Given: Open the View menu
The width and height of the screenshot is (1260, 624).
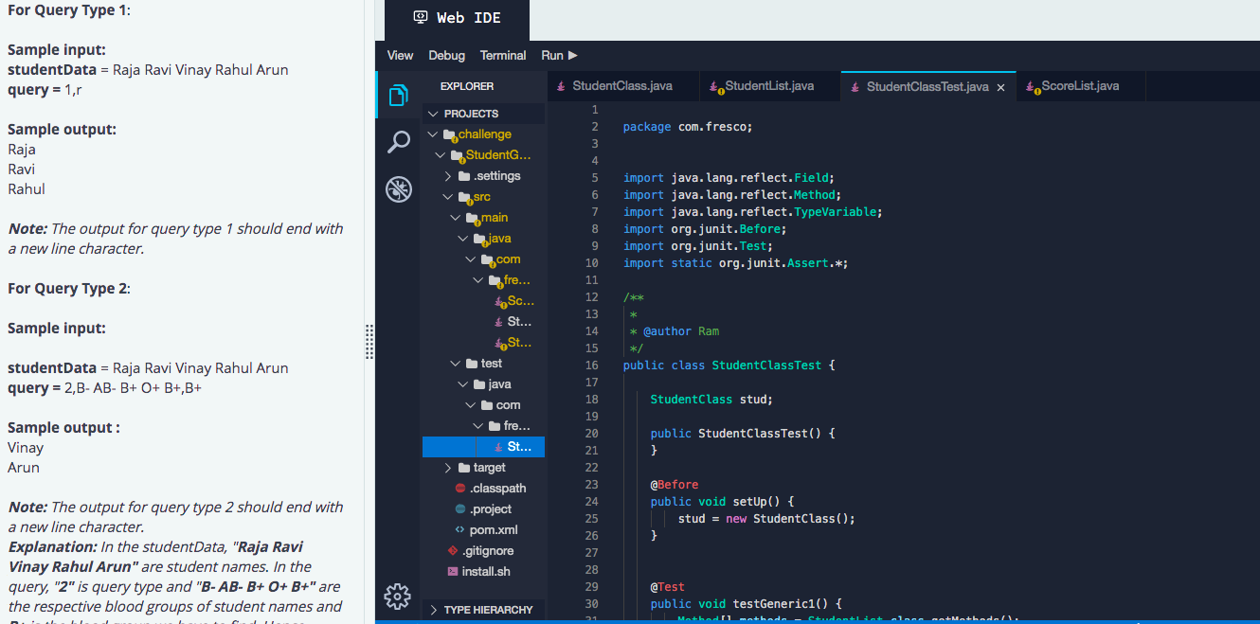Looking at the screenshot, I should 400,55.
